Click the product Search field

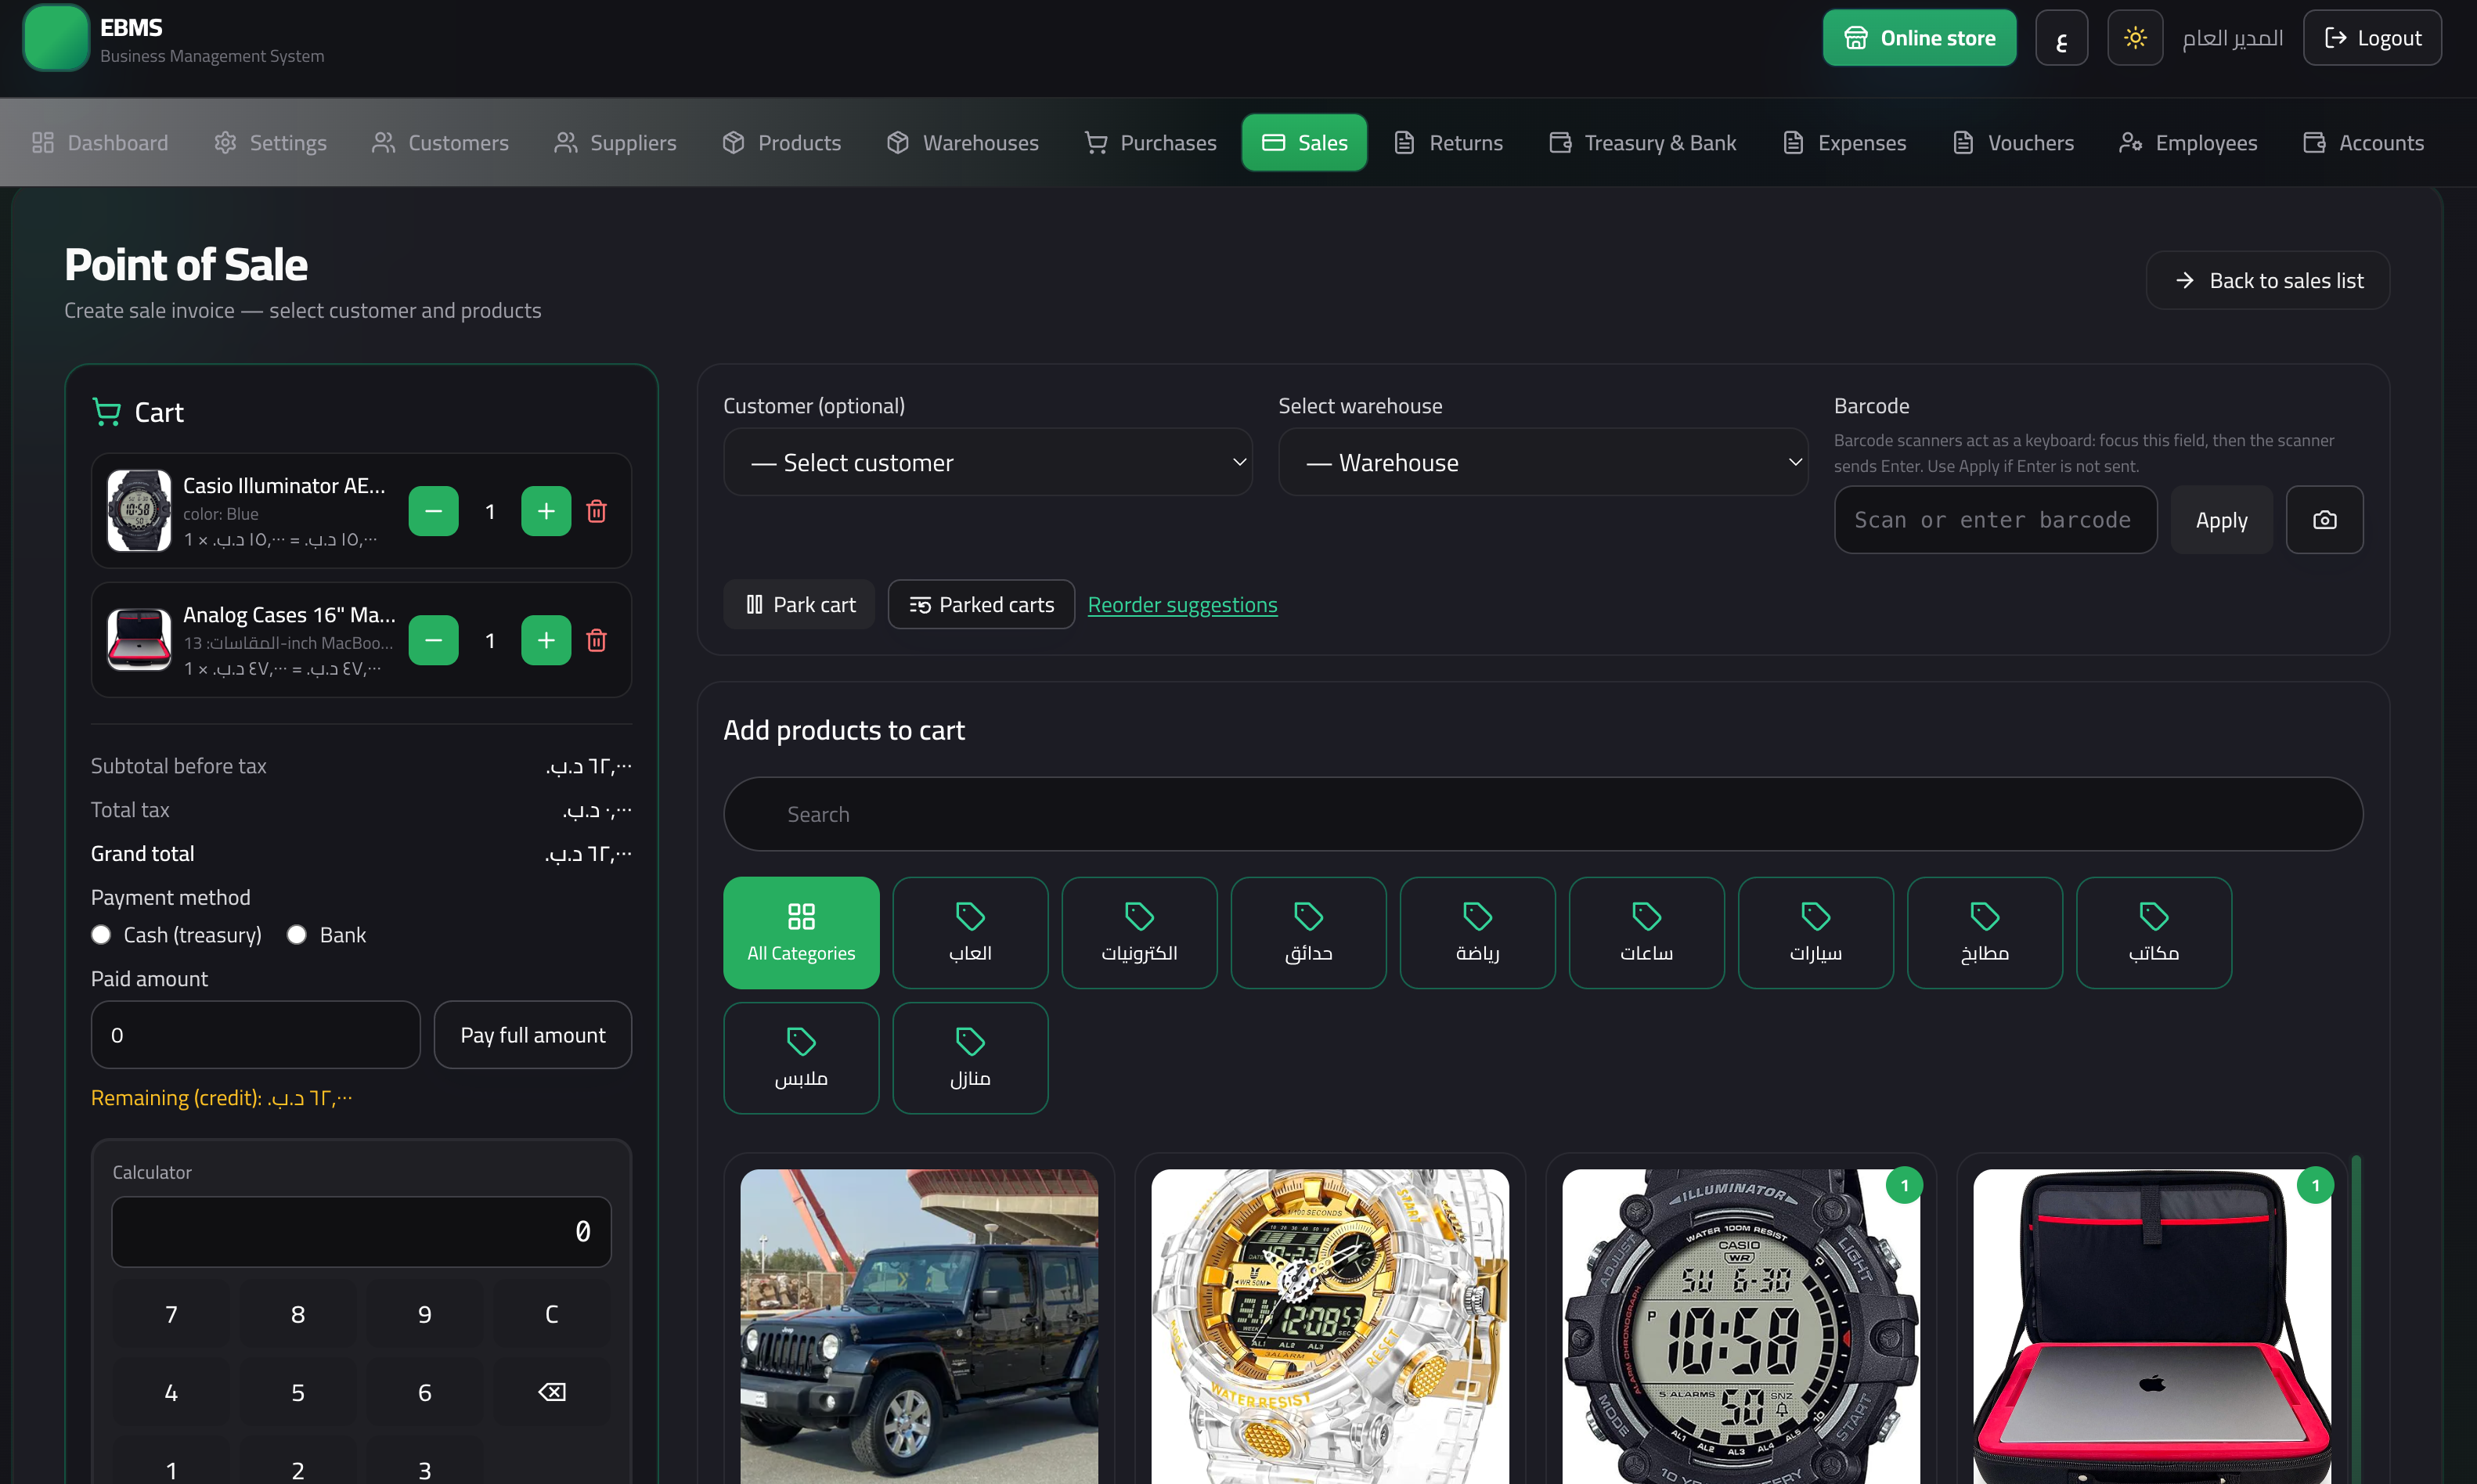point(1543,814)
